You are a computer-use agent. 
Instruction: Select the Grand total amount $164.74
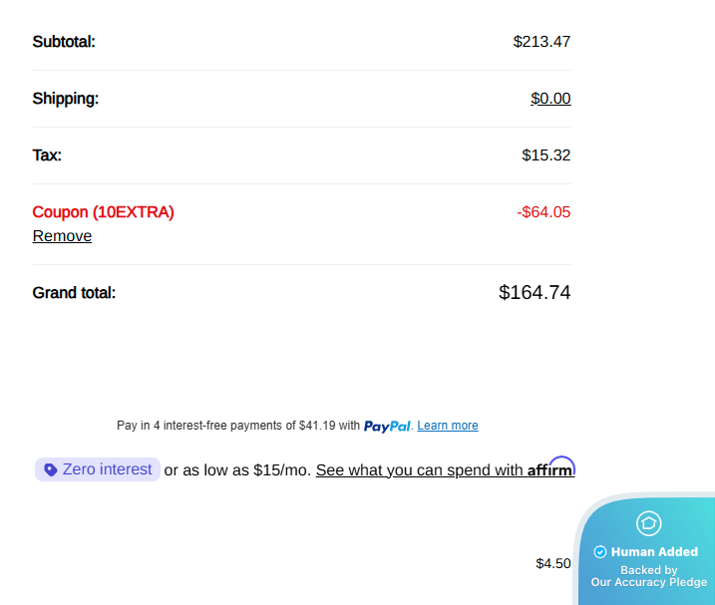tap(535, 292)
